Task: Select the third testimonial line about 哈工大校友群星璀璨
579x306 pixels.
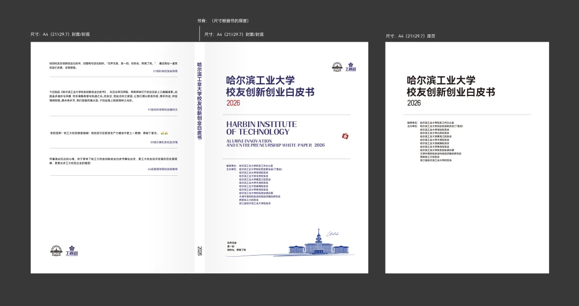Action: (109, 133)
